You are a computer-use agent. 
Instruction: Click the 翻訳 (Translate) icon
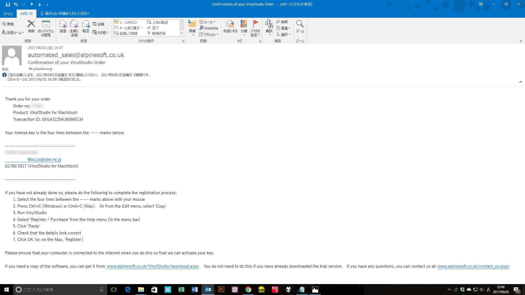269,24
